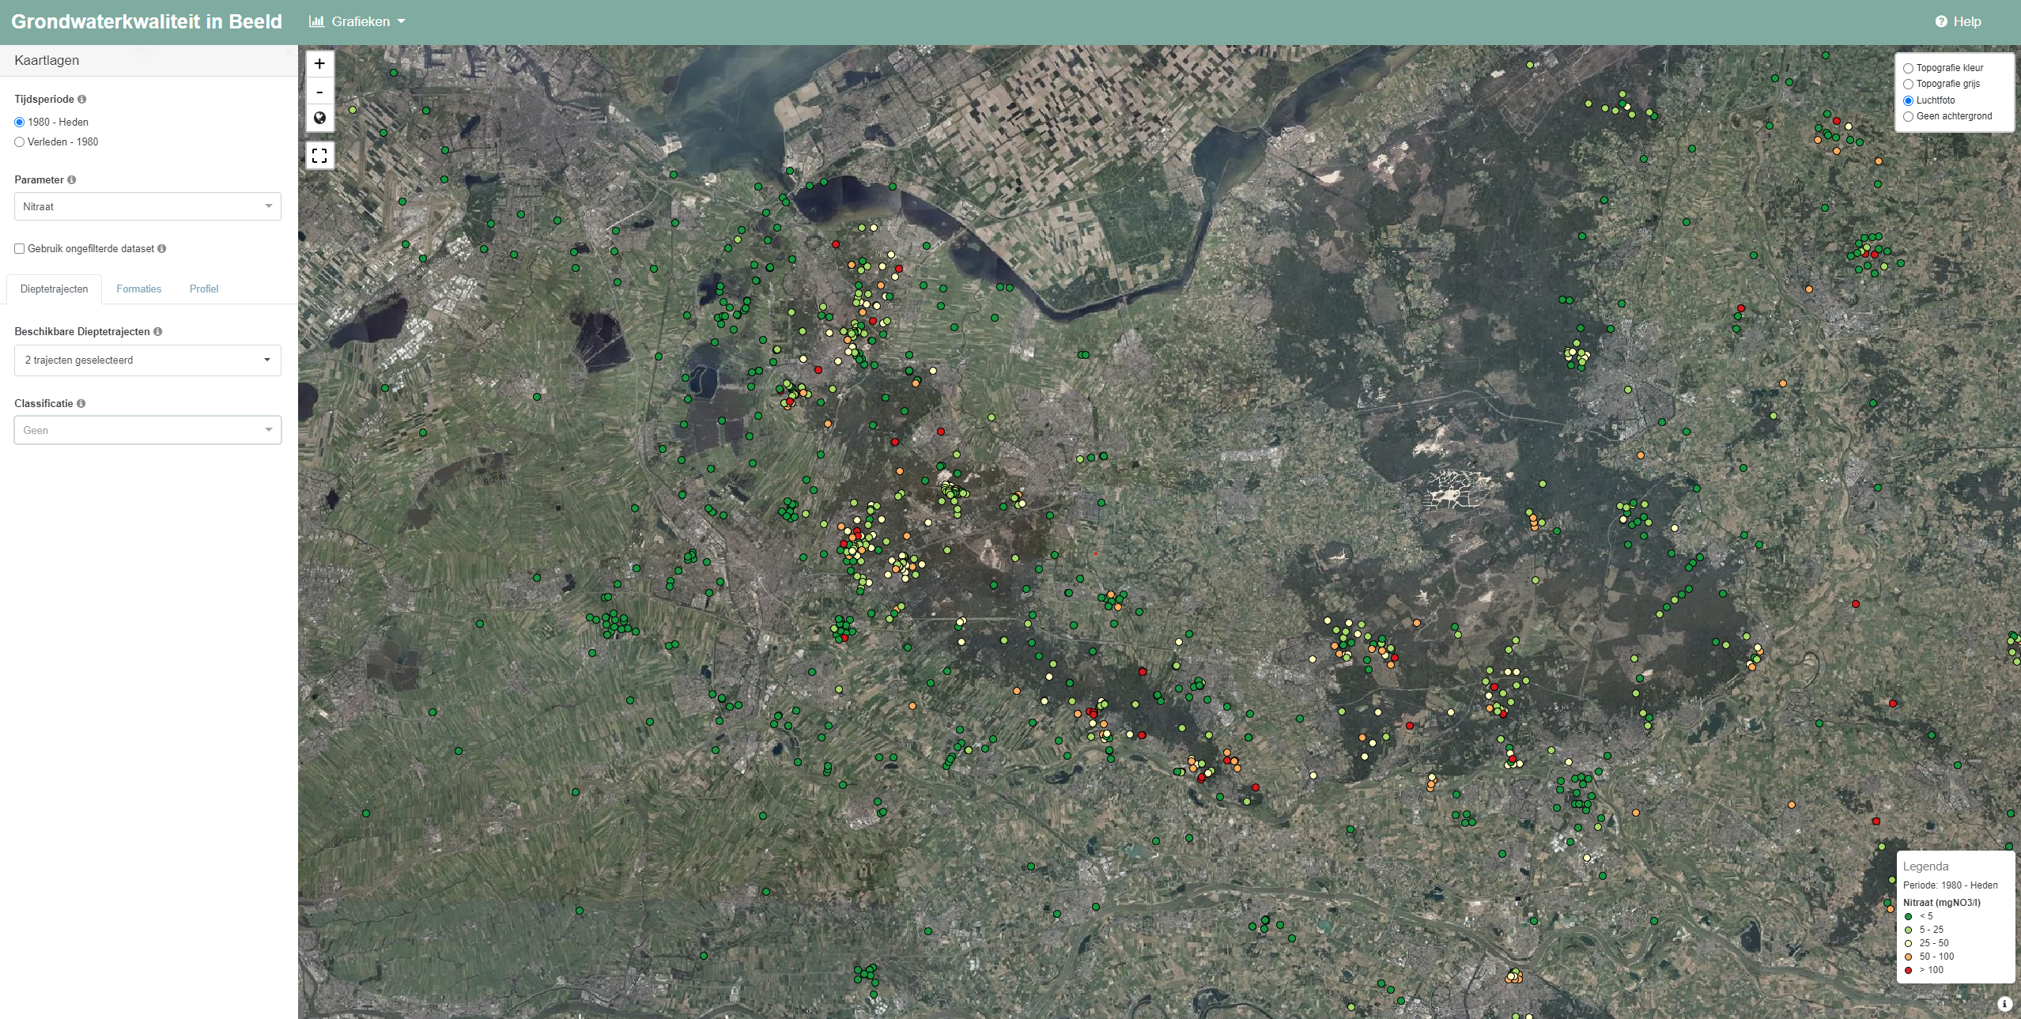
Task: Click the map attribution info icon
Action: pyautogui.click(x=2004, y=1004)
